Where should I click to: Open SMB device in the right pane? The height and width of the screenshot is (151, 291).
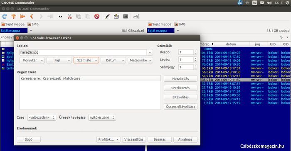click(x=180, y=24)
